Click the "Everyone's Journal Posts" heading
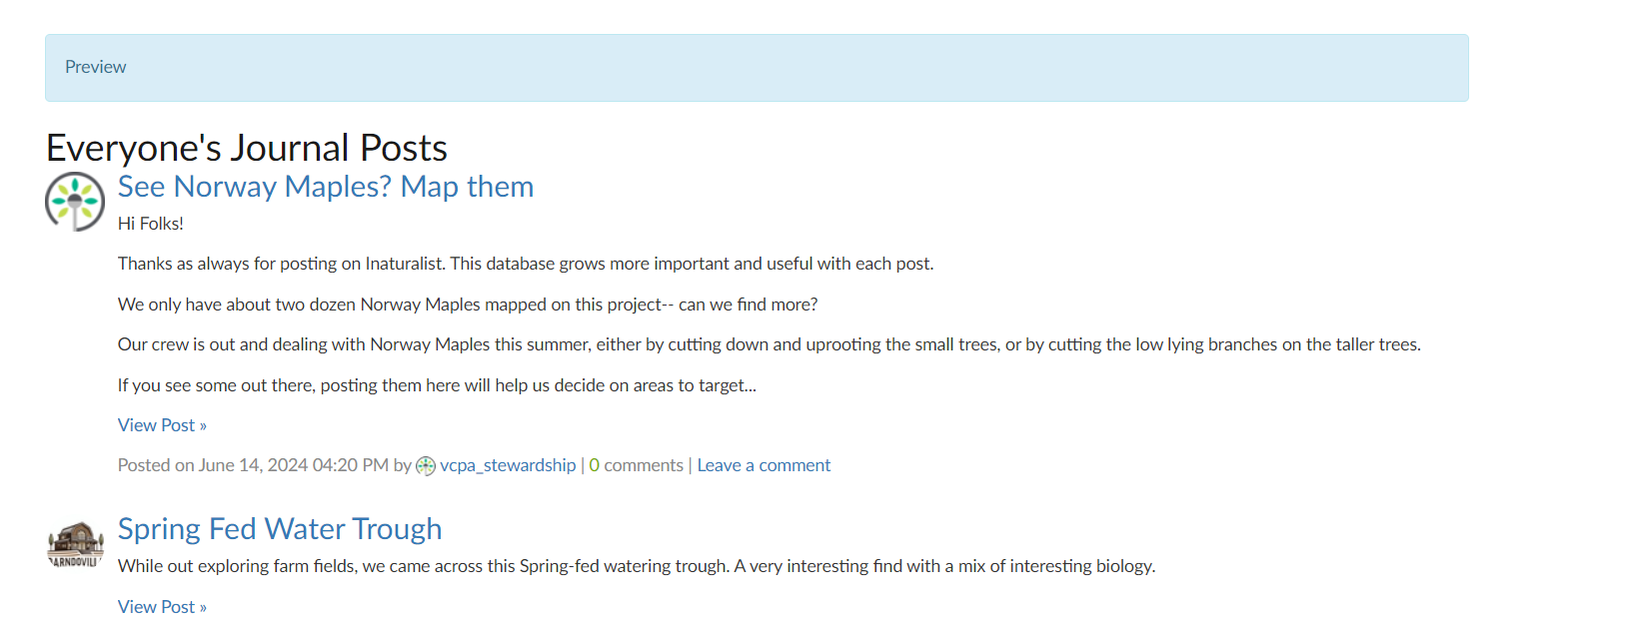1625x618 pixels. click(x=247, y=148)
